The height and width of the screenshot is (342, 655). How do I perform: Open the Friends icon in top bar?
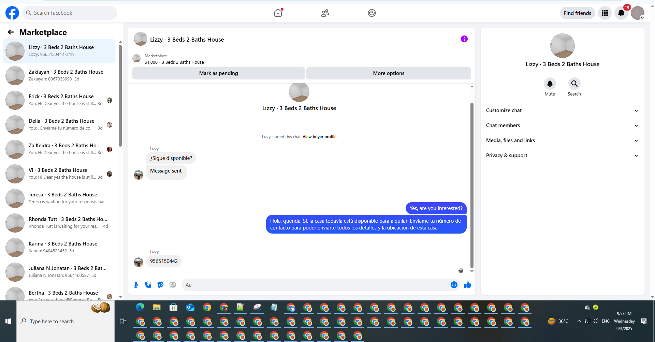(325, 13)
